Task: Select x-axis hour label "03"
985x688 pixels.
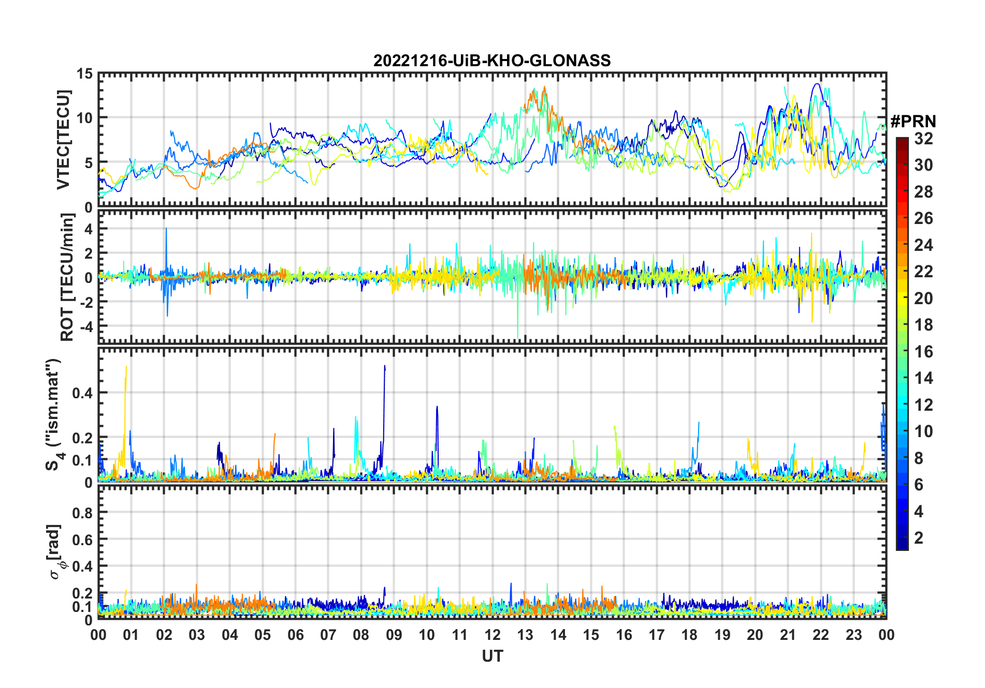Action: (197, 635)
